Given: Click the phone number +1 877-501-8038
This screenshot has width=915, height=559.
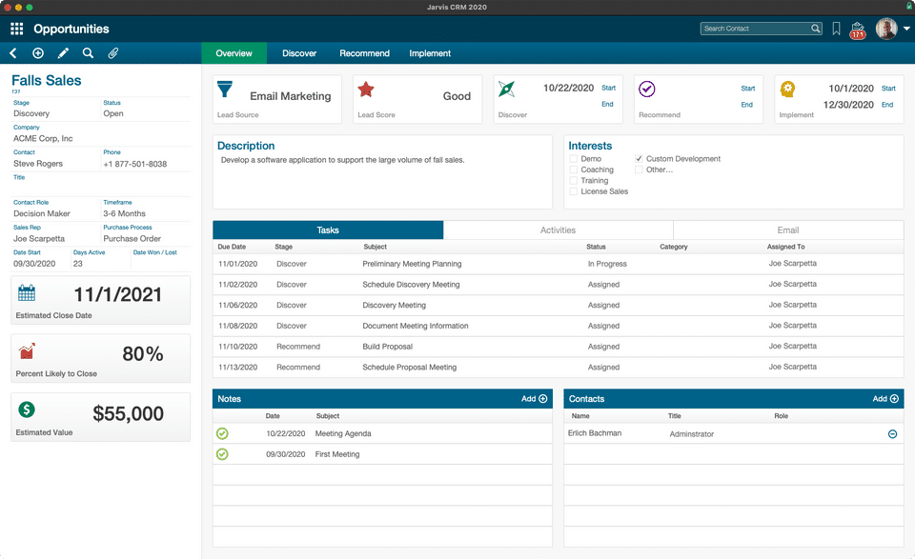Looking at the screenshot, I should pos(135,165).
